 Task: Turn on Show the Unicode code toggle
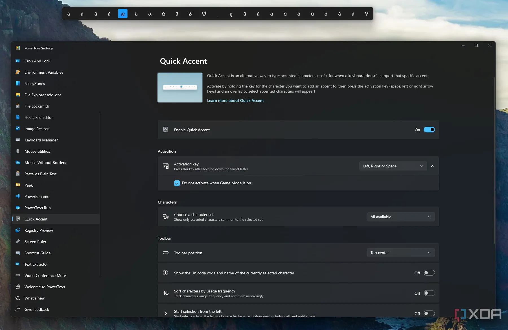coord(429,273)
